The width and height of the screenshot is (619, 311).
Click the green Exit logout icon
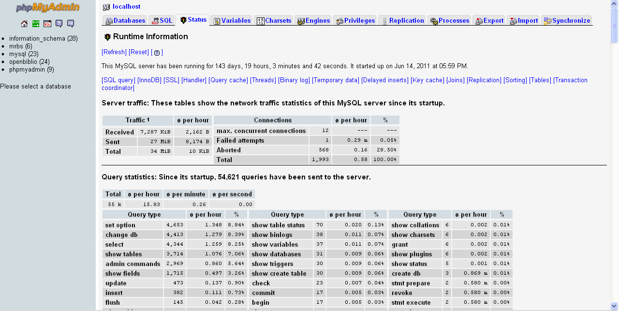36,24
